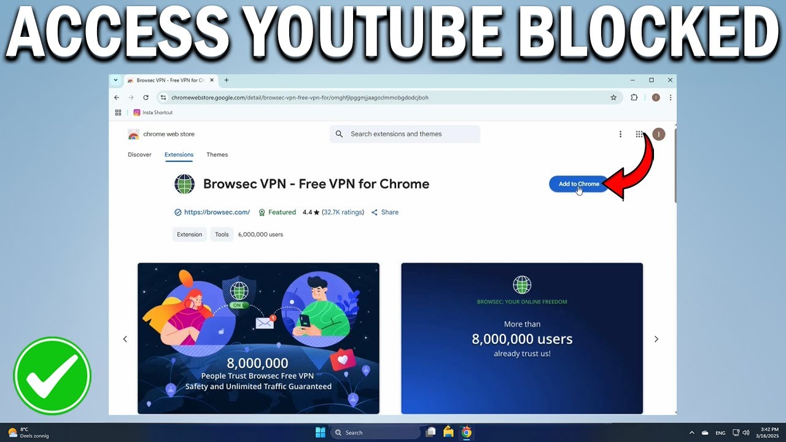The image size is (786, 442).
Task: Click the OneDrive cloud tray icon
Action: coord(705,432)
